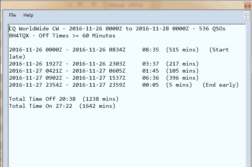This screenshot has width=252, height=167.
Task: Select 'BH4TQX - Off Times >= 60 Minutes' line
Action: (62, 36)
